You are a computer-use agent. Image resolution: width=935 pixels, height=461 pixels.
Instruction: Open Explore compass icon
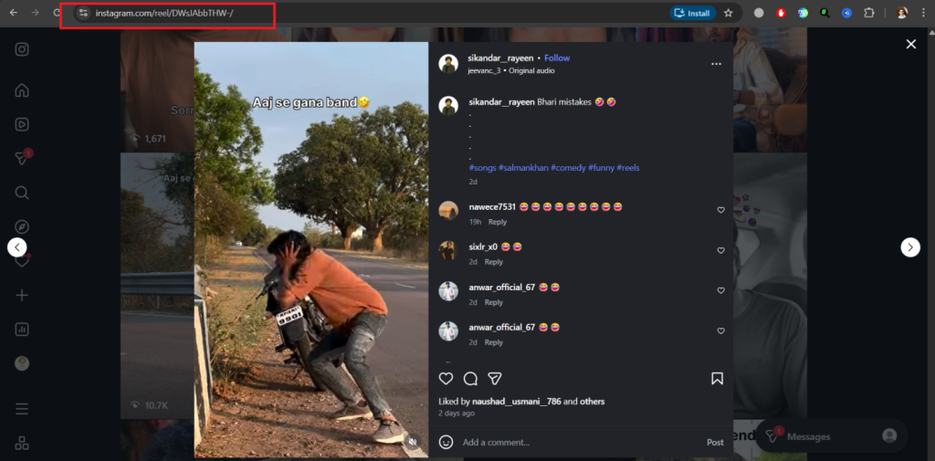22,227
